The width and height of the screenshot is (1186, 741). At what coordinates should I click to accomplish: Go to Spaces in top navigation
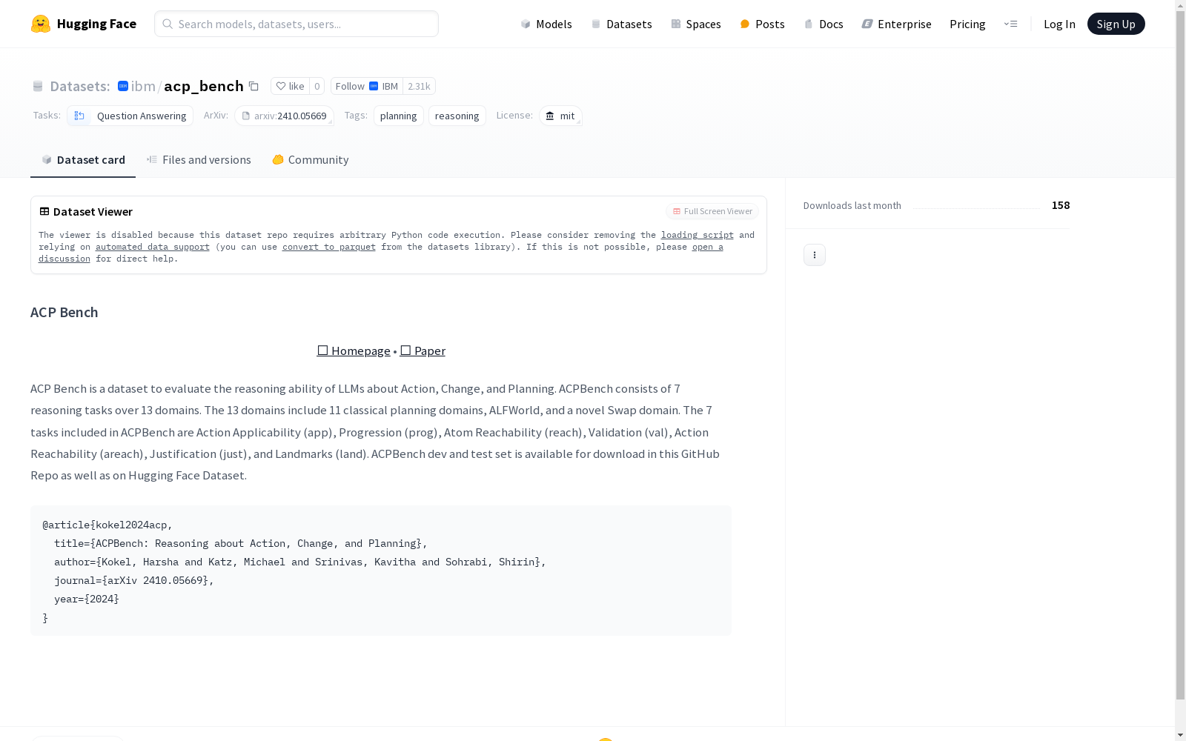click(x=696, y=24)
